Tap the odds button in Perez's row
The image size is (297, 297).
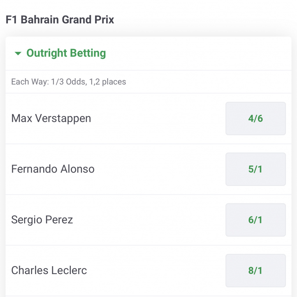pyautogui.click(x=256, y=220)
